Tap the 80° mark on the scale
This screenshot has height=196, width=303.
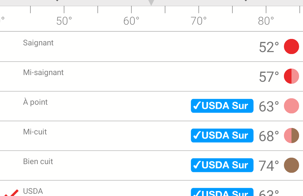click(266, 21)
